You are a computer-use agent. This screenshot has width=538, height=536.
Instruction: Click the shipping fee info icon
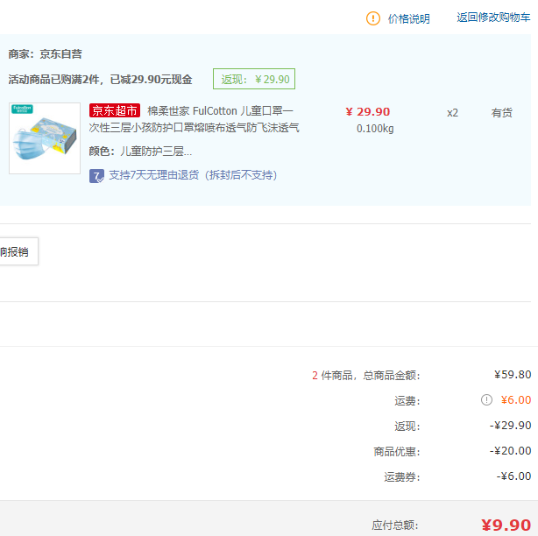(x=486, y=400)
